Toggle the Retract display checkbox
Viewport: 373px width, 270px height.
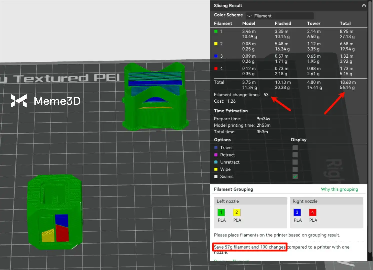point(295,155)
